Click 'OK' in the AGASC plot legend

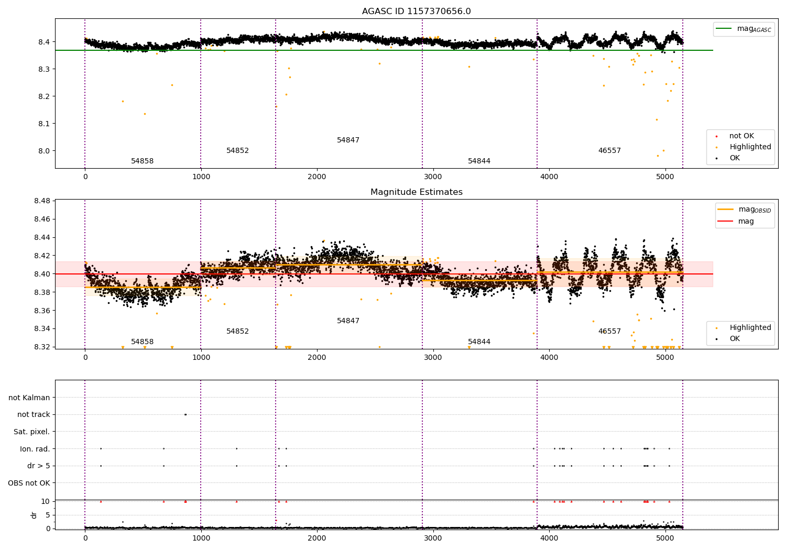tap(735, 158)
